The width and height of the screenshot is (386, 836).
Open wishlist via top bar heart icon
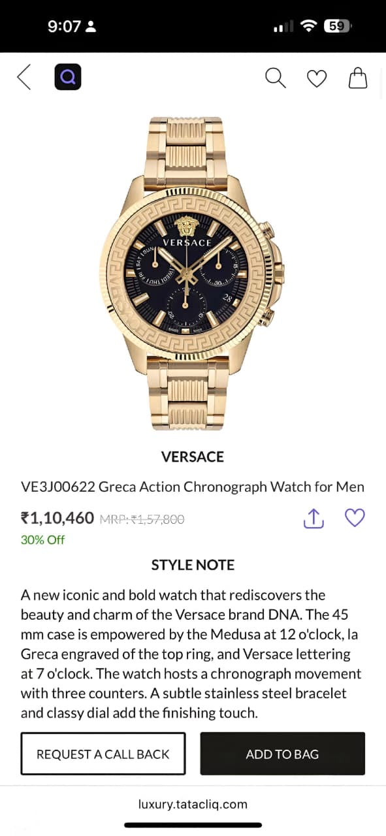pyautogui.click(x=316, y=77)
